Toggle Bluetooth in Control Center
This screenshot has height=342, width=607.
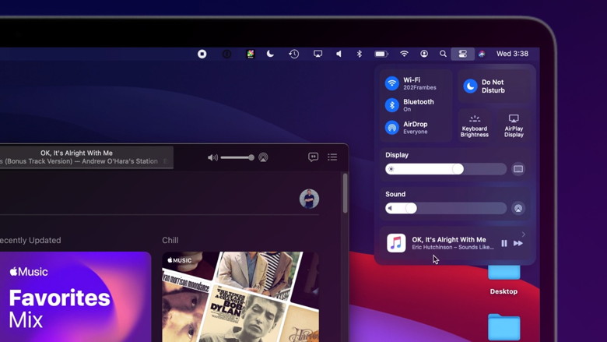click(x=392, y=105)
